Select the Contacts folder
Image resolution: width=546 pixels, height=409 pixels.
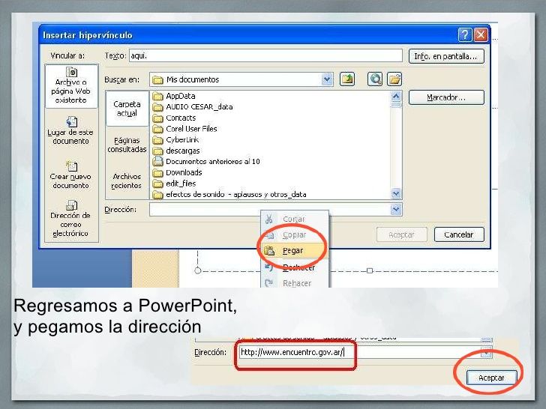coord(174,118)
